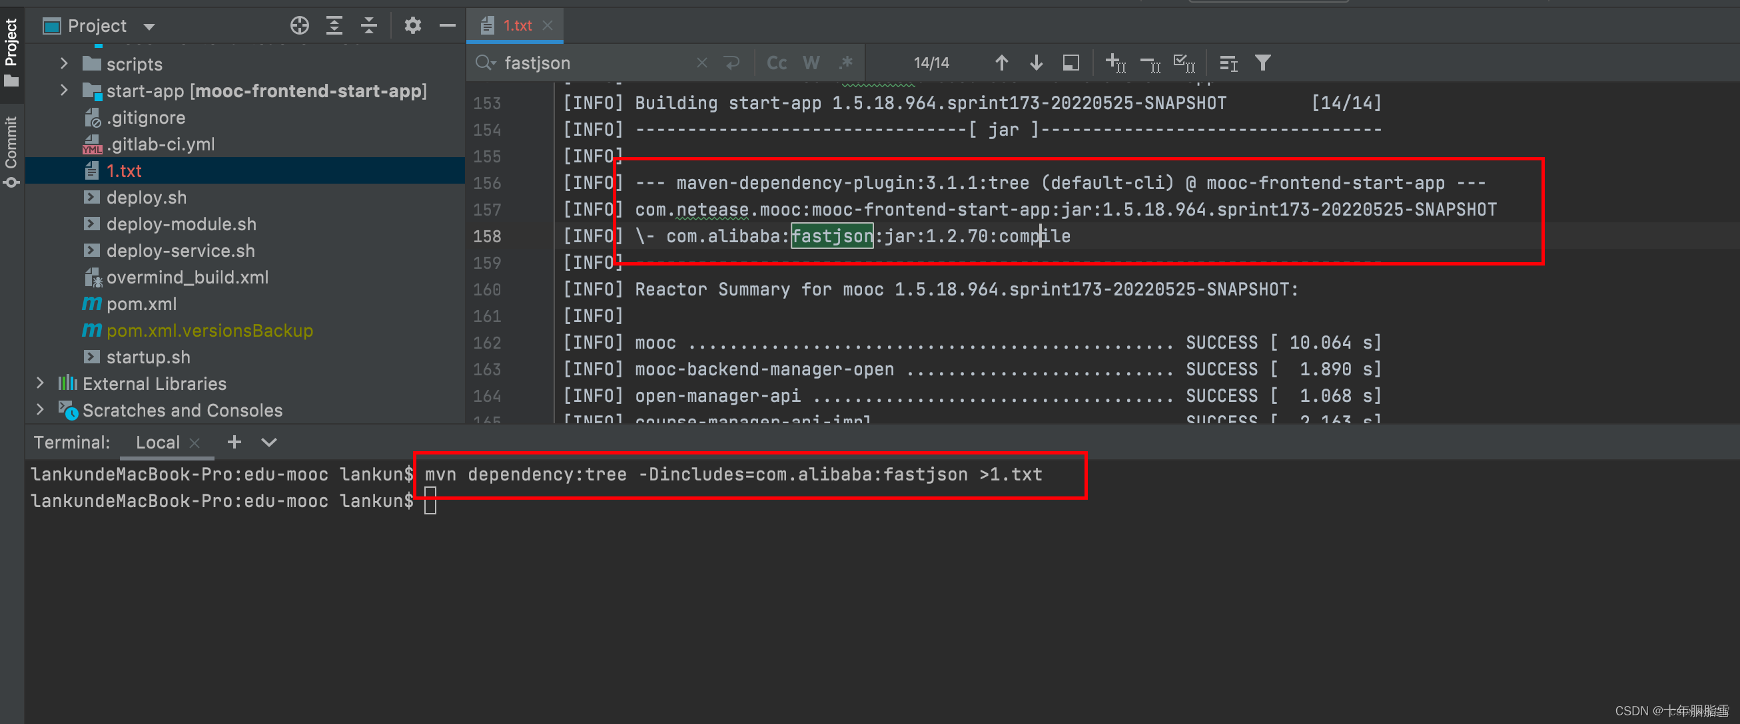The width and height of the screenshot is (1740, 724).
Task: Enable regex search mode
Action: pos(845,62)
